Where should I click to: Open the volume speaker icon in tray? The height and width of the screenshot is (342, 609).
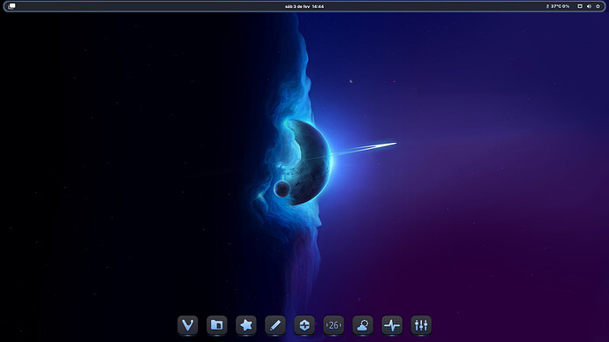[589, 6]
